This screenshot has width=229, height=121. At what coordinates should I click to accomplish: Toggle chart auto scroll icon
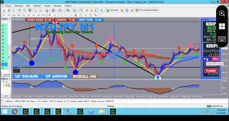(x=36, y=10)
